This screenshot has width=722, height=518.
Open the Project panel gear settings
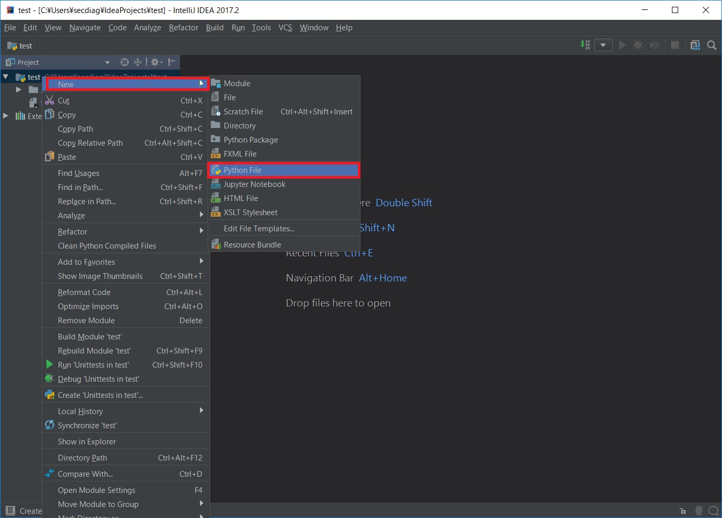(x=156, y=62)
